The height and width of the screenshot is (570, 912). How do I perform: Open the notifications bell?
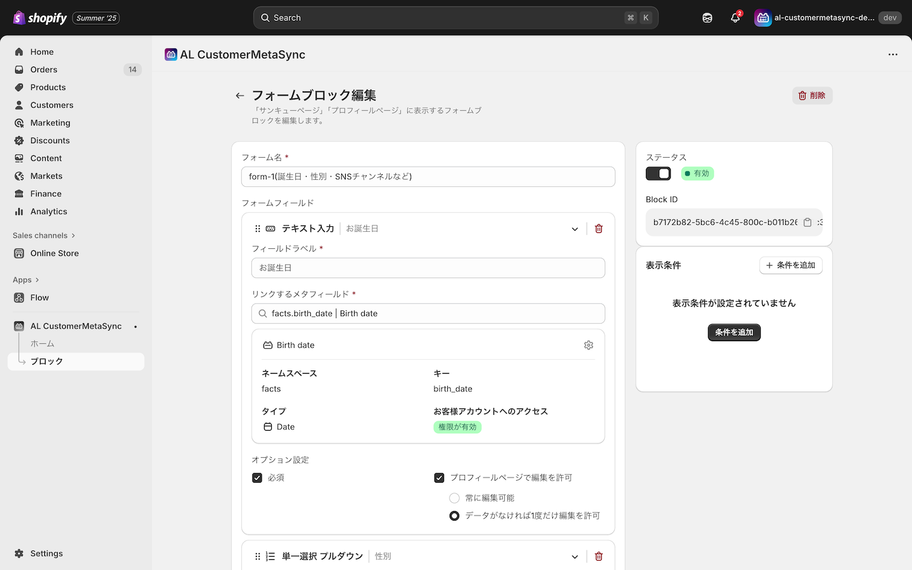tap(735, 18)
